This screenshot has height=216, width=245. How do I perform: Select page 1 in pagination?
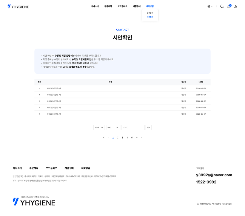[x=113, y=138]
